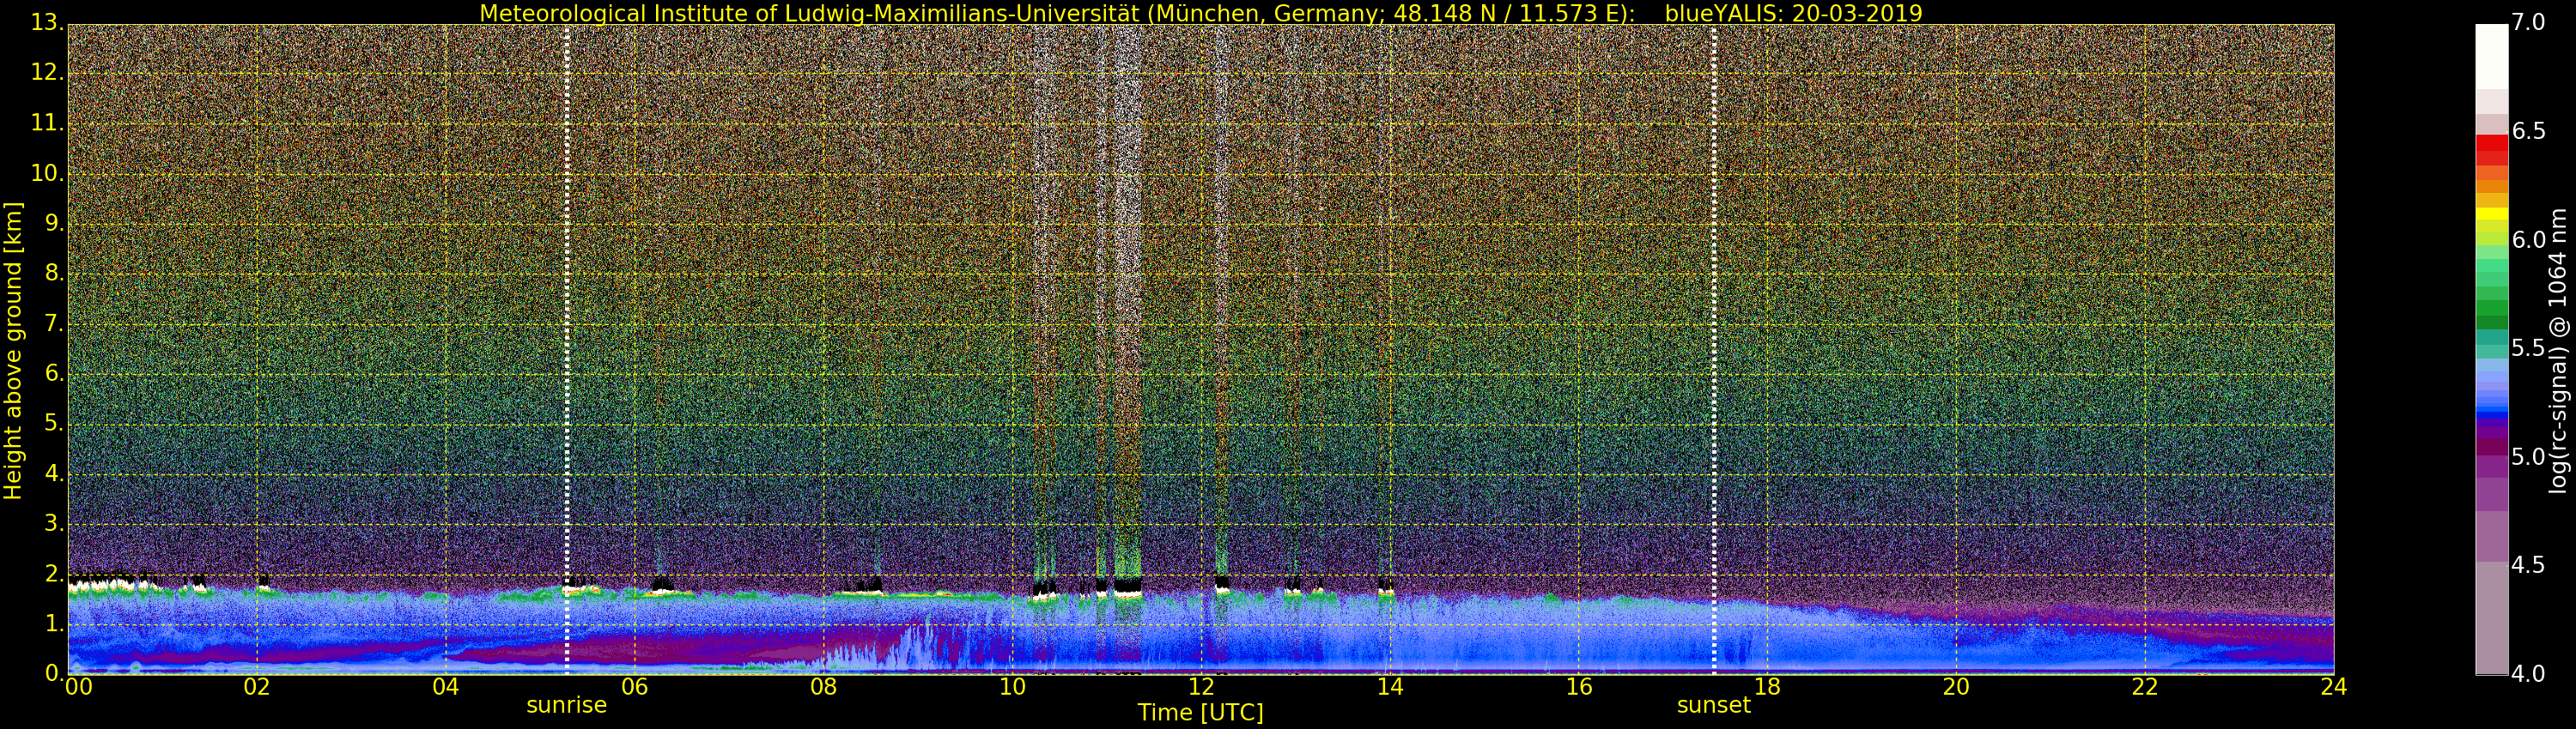Image resolution: width=2576 pixels, height=729 pixels.
Task: Click the 'sunset' label below the plot
Action: (x=1714, y=705)
